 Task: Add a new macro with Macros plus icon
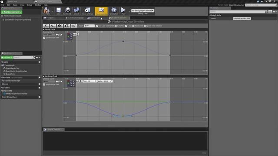click(40, 84)
